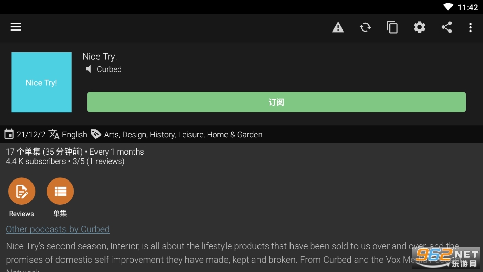Open settings via the gear icon

[x=420, y=27]
